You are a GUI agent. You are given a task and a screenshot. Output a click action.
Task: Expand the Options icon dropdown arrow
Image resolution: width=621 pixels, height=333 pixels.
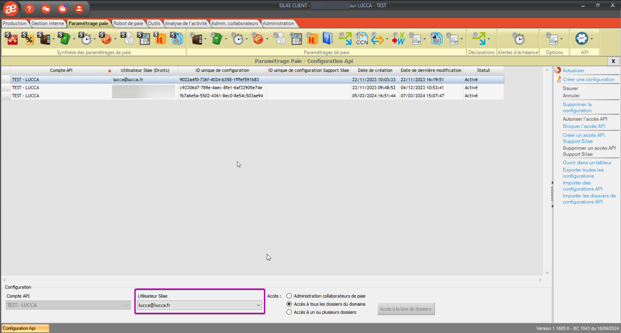(x=561, y=39)
